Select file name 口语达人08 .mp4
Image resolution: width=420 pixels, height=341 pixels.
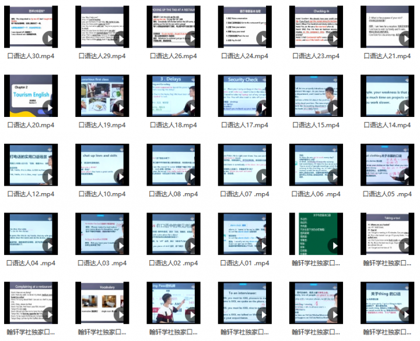173,194
